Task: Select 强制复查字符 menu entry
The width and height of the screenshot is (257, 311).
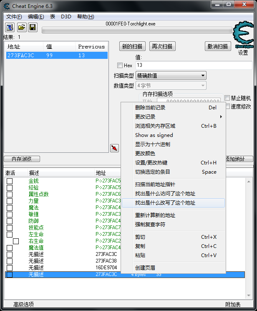Action: click(x=173, y=224)
